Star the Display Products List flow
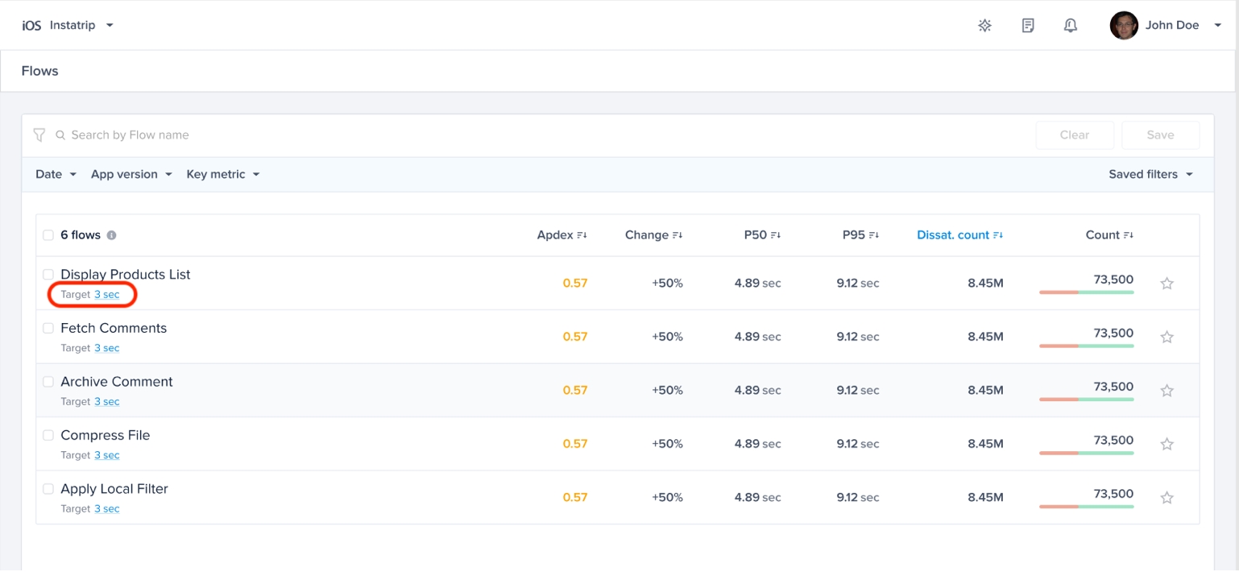Screen dimensions: 1239x572 [1166, 284]
